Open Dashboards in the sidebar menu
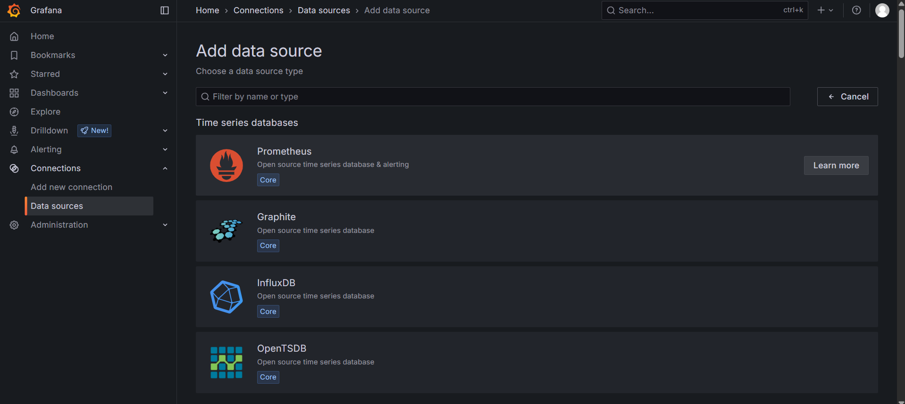905x404 pixels. click(55, 93)
